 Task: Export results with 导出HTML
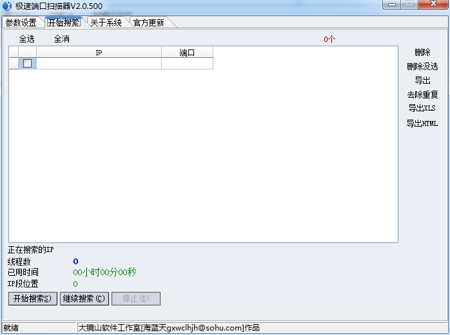422,123
